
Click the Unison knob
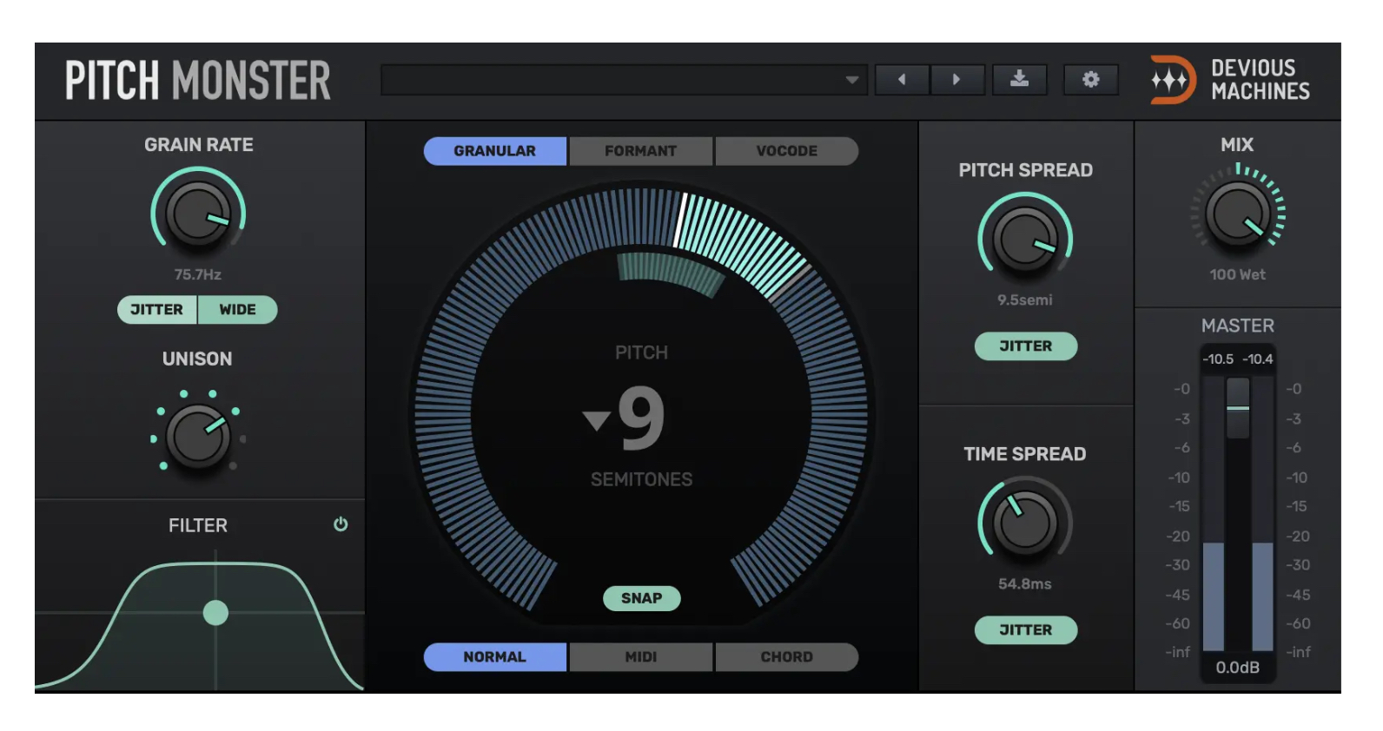pos(198,436)
